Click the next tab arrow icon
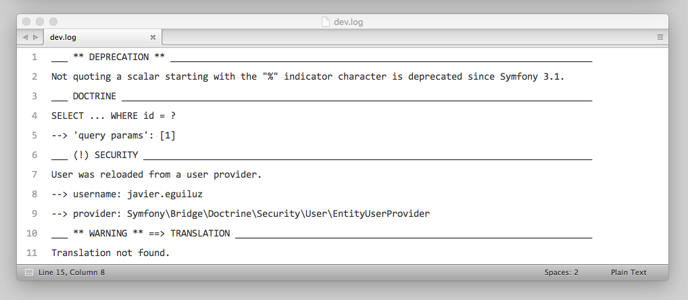The width and height of the screenshot is (688, 300). [x=36, y=38]
